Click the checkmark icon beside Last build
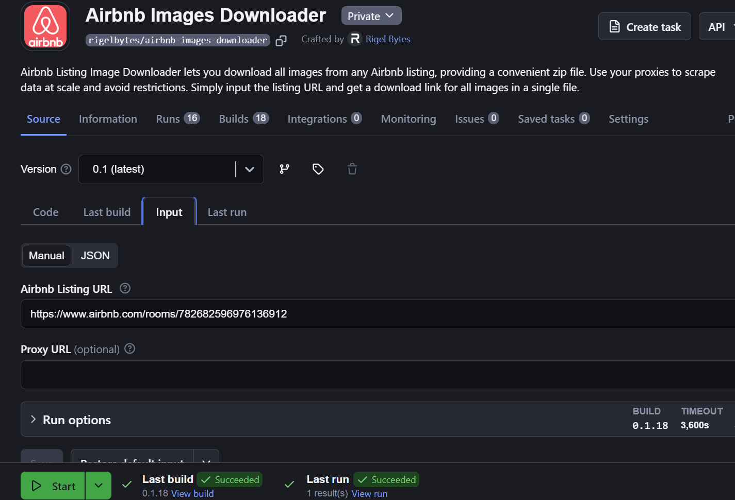Screen dimensions: 735x500 [x=127, y=485]
